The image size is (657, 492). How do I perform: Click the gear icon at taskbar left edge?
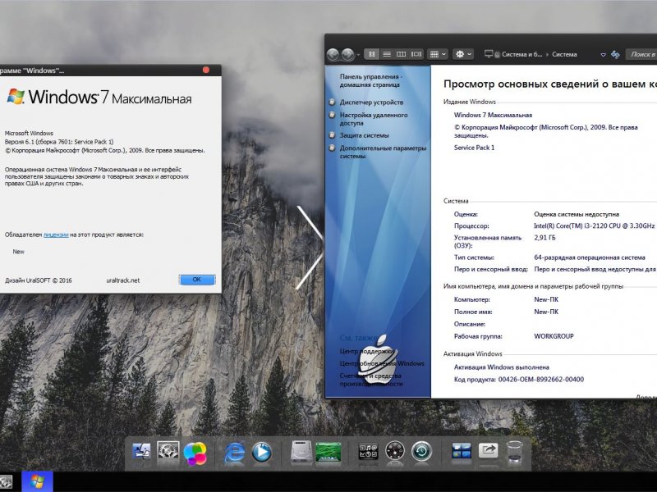point(5,482)
